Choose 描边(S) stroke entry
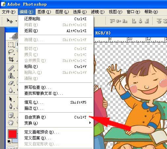 click(56, 108)
